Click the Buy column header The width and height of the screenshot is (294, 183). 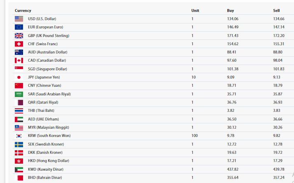tap(231, 11)
